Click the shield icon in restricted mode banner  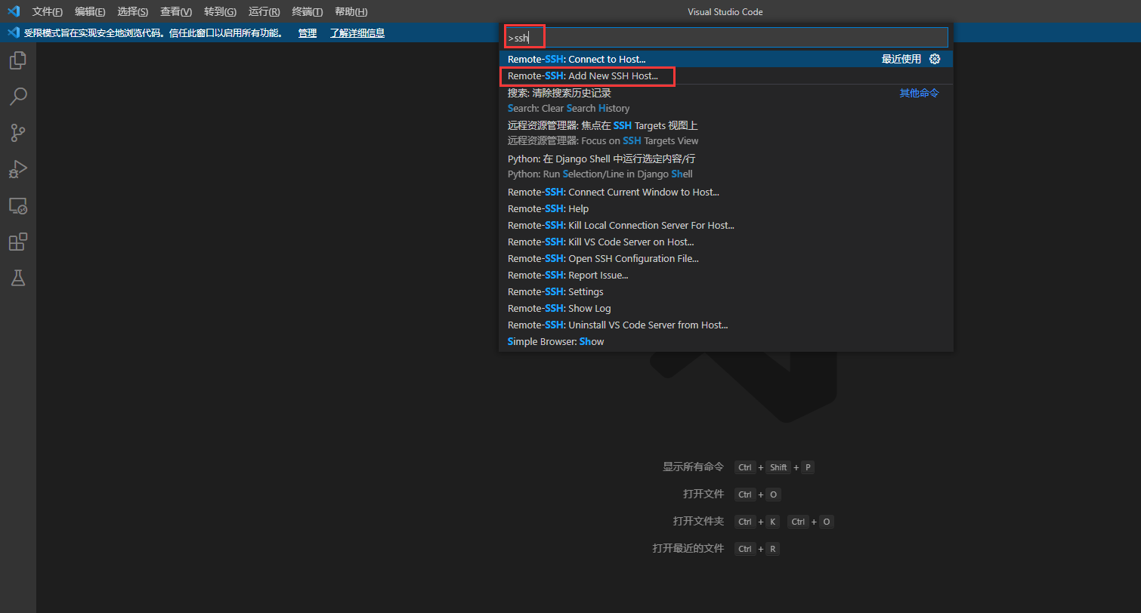point(13,32)
